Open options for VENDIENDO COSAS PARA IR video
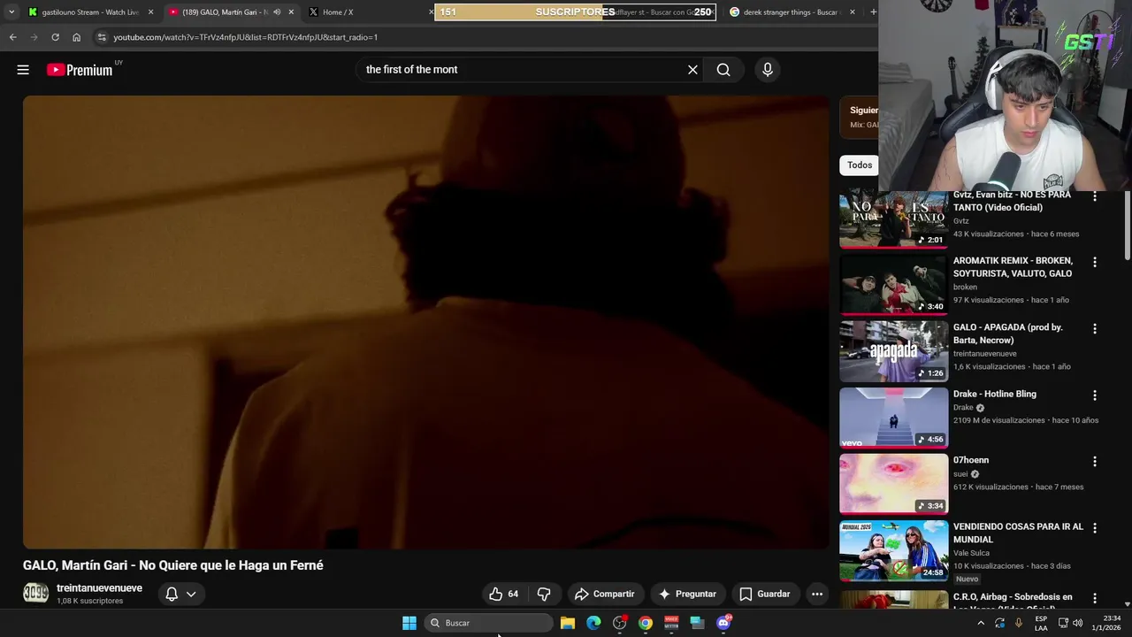The image size is (1132, 637). (x=1095, y=528)
